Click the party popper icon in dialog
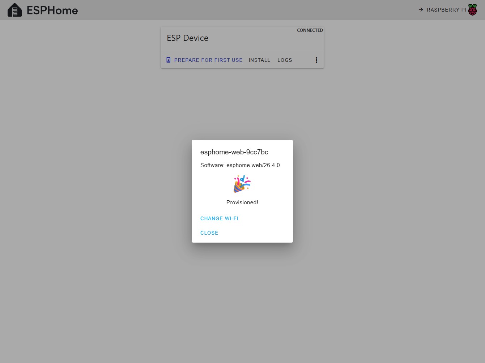 pyautogui.click(x=242, y=184)
